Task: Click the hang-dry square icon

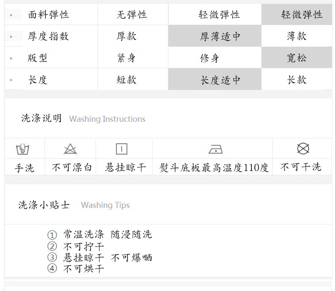Action: (122, 149)
